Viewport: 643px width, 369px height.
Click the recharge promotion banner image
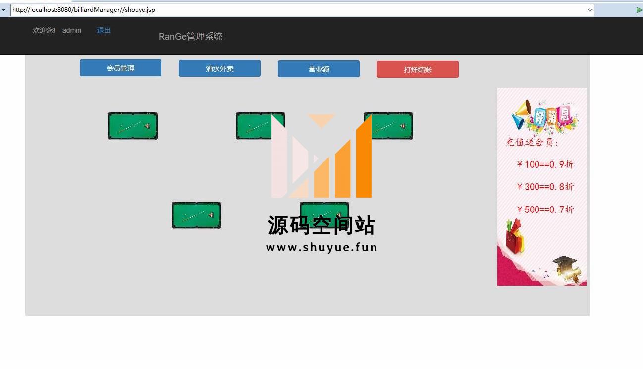(542, 187)
